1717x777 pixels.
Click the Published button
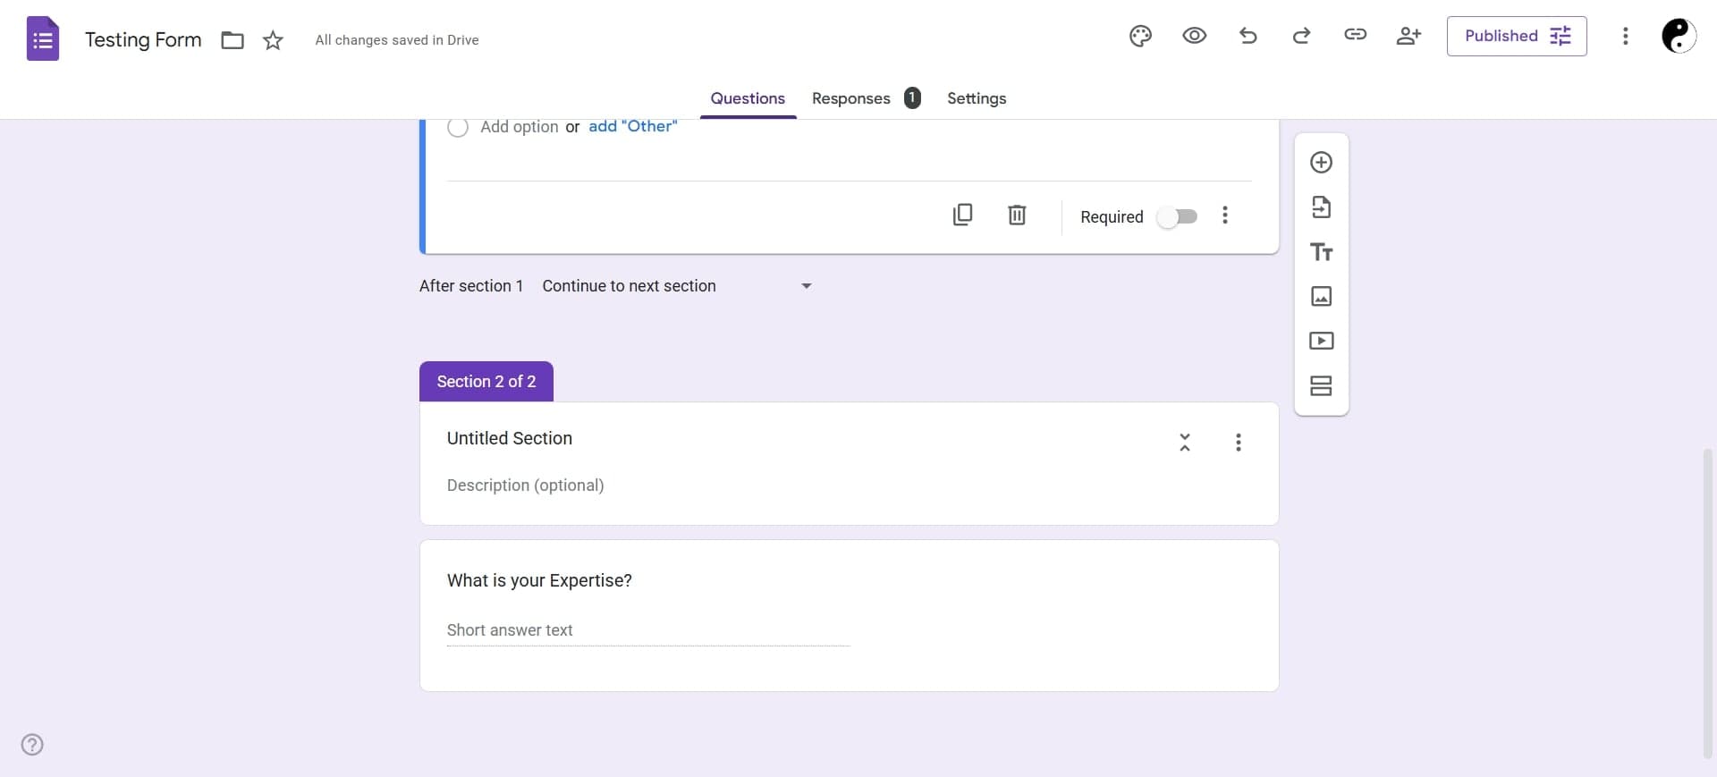tap(1516, 36)
